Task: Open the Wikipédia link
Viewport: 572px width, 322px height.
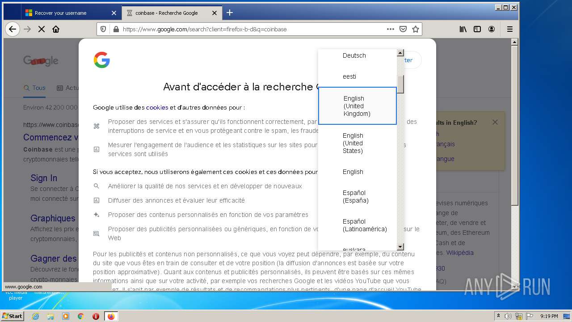Action: (460, 253)
